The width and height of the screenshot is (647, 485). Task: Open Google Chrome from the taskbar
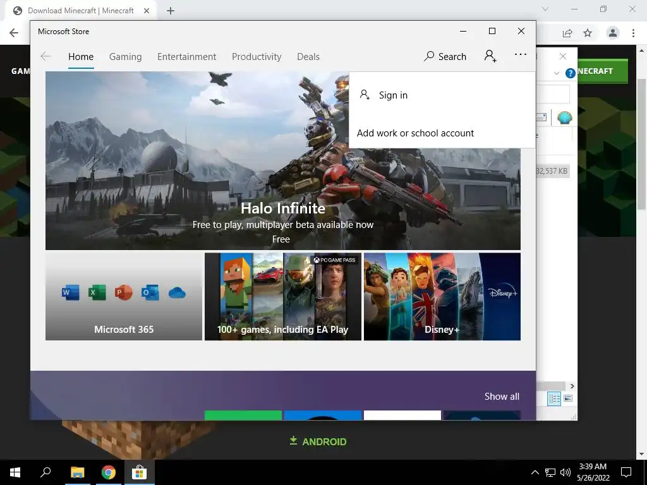pos(109,472)
